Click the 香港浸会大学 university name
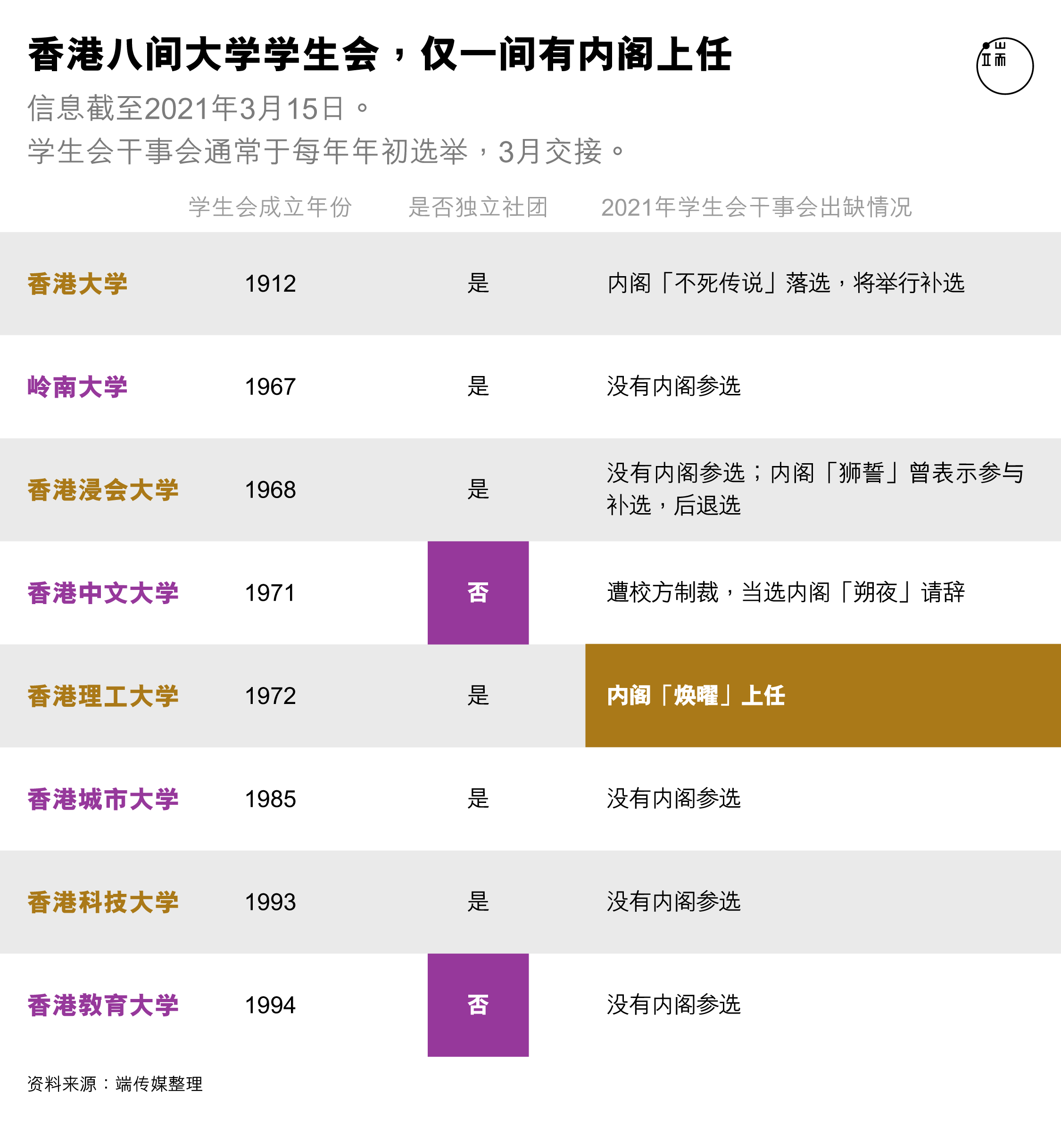Viewport: 1061px width, 1129px height. [x=103, y=490]
